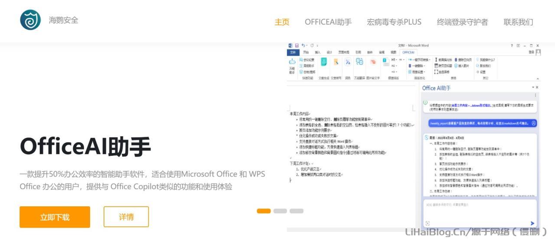Collapse the Word ribbon with the caret

(x=538, y=79)
